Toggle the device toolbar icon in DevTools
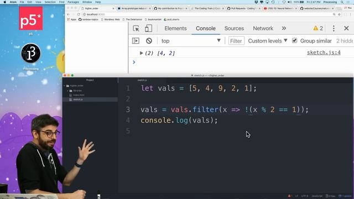The image size is (354, 199). click(148, 28)
